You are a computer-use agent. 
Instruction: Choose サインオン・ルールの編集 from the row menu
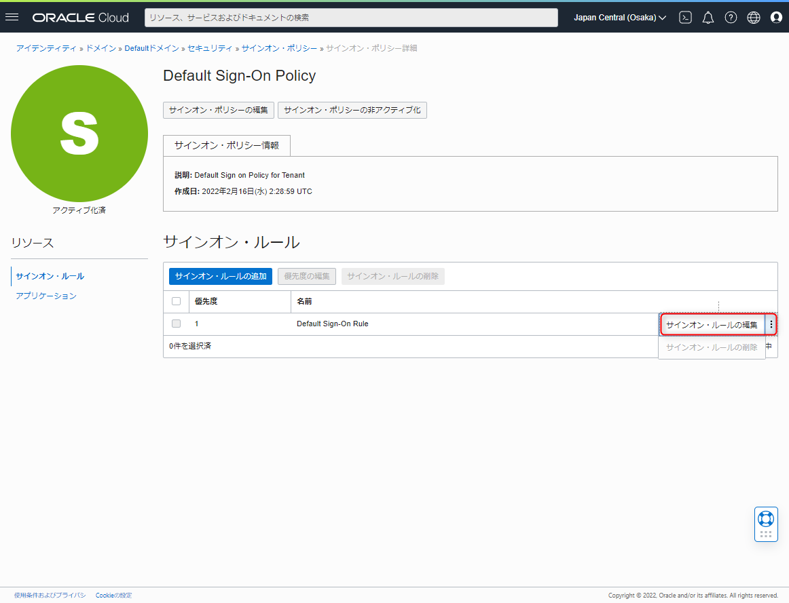(712, 325)
